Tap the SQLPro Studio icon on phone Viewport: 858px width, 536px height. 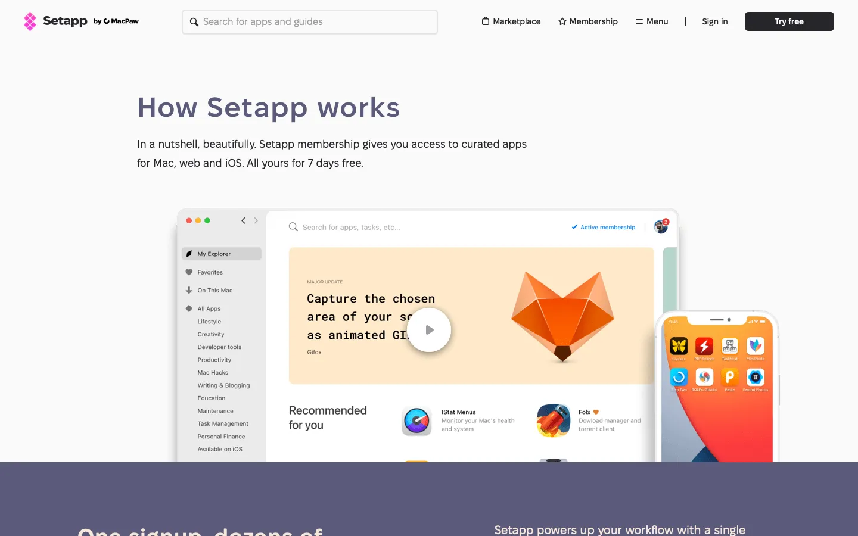point(704,377)
